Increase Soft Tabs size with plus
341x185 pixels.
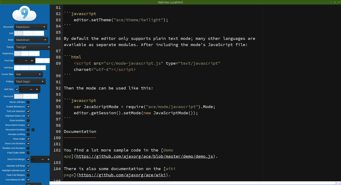(x=37, y=89)
